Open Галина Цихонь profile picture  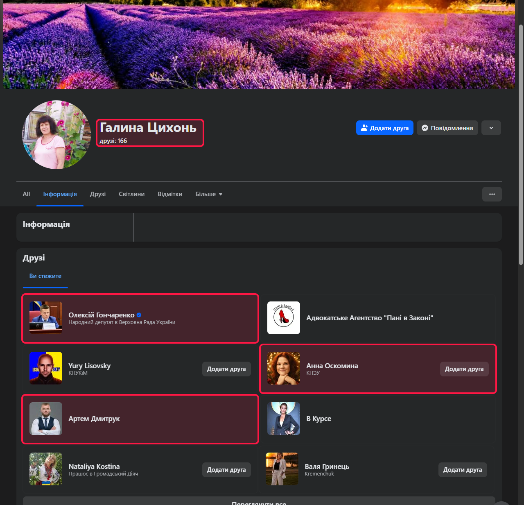coord(56,135)
